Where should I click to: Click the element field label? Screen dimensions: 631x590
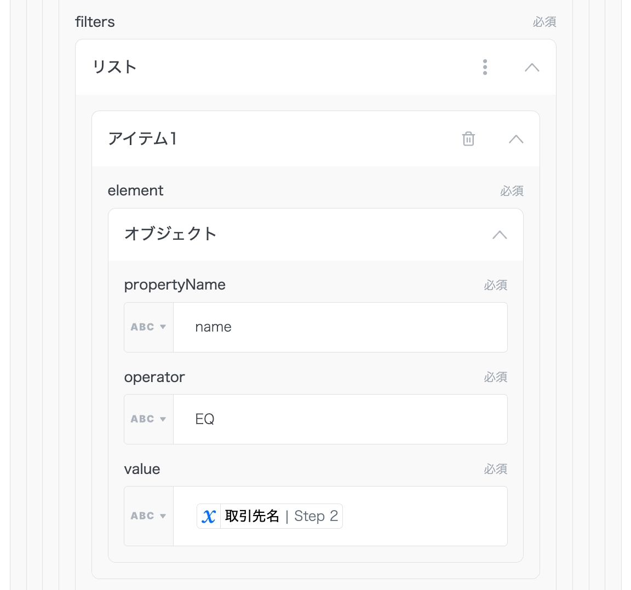coord(135,190)
